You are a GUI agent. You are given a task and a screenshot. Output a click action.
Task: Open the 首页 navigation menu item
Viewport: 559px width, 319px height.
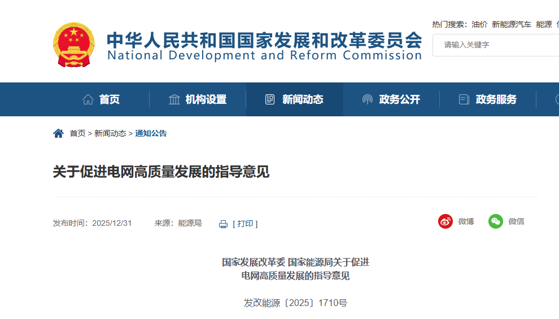[110, 100]
